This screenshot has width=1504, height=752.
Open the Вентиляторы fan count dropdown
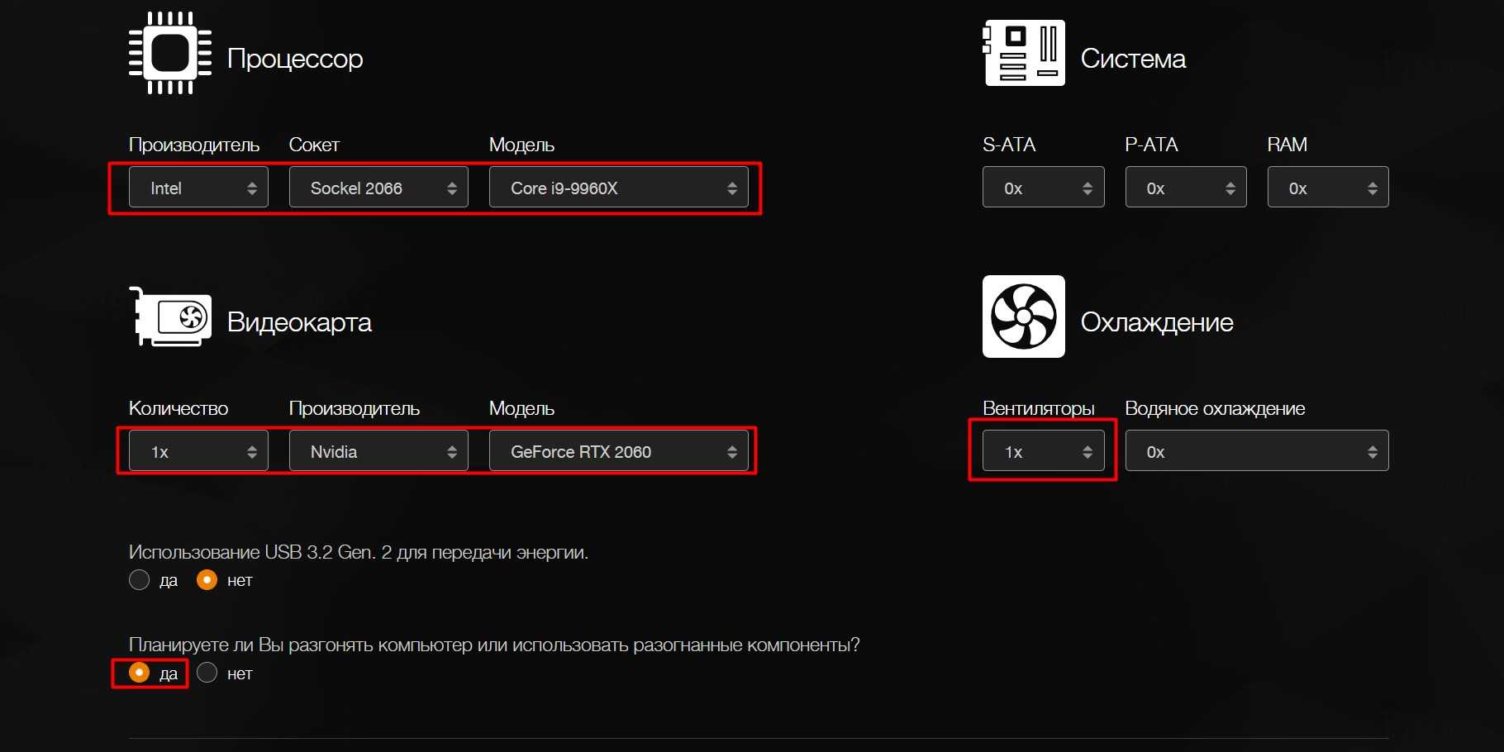(1043, 451)
